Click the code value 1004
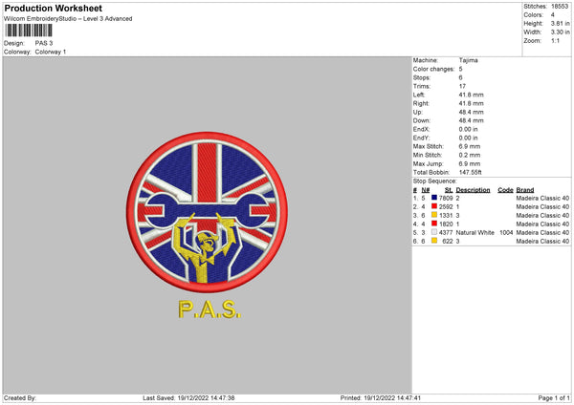Viewport: 574px width, 405px height. 506,232
